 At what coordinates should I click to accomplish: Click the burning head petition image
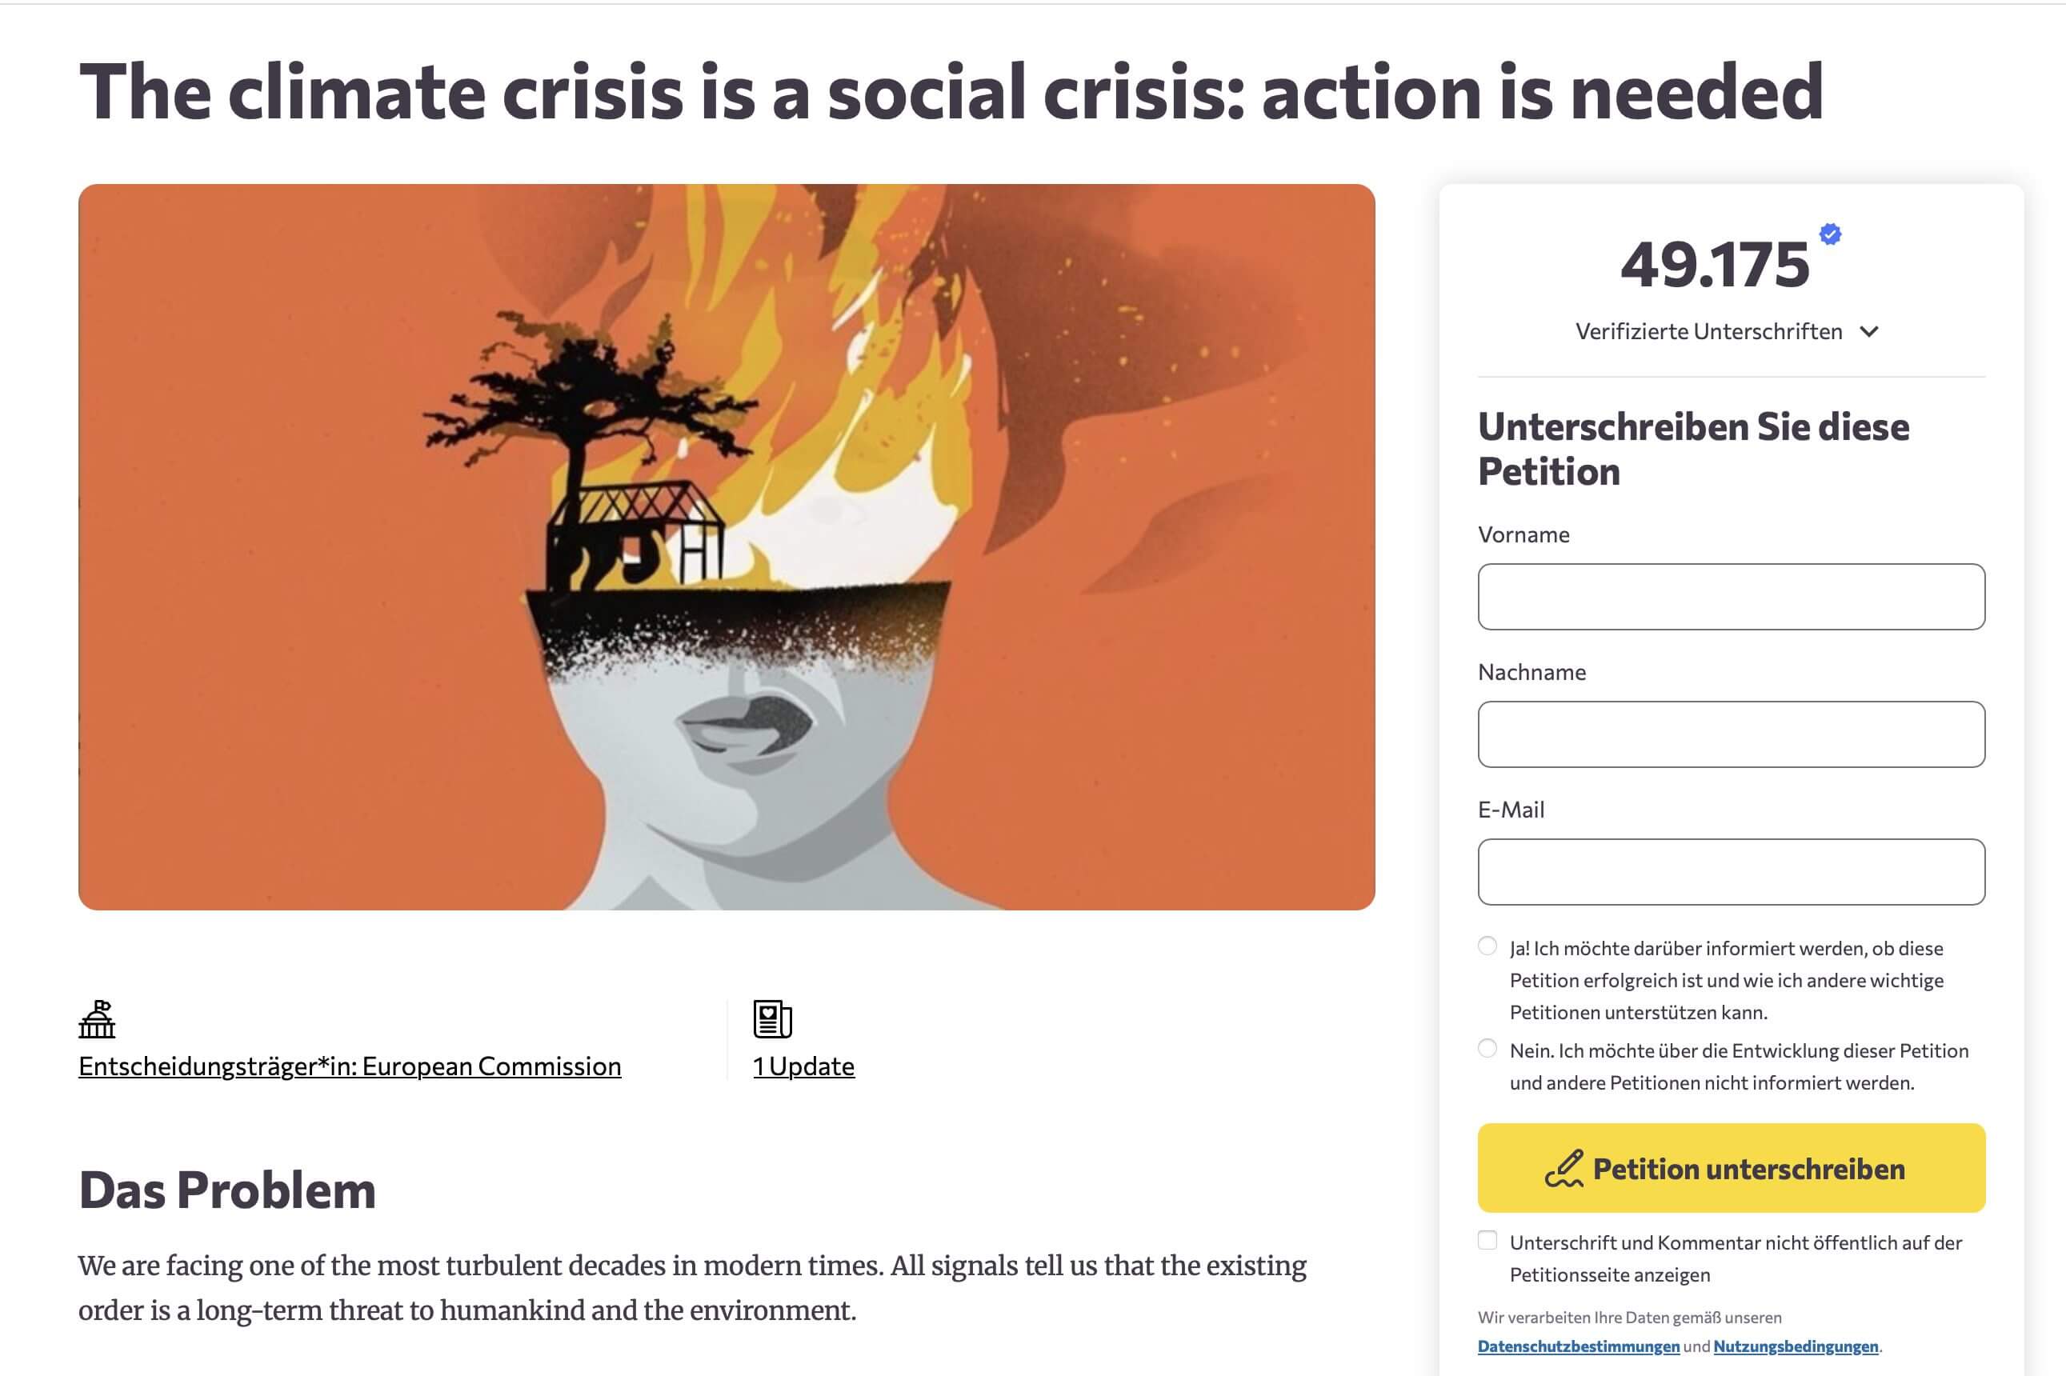tap(727, 546)
